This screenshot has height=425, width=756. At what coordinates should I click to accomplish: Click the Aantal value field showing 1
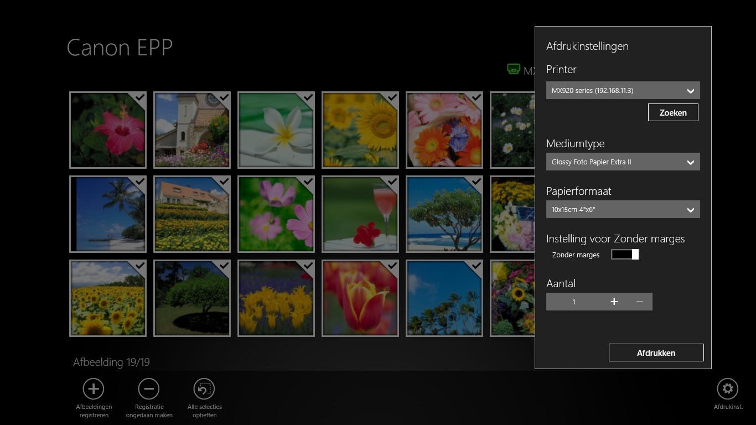574,302
